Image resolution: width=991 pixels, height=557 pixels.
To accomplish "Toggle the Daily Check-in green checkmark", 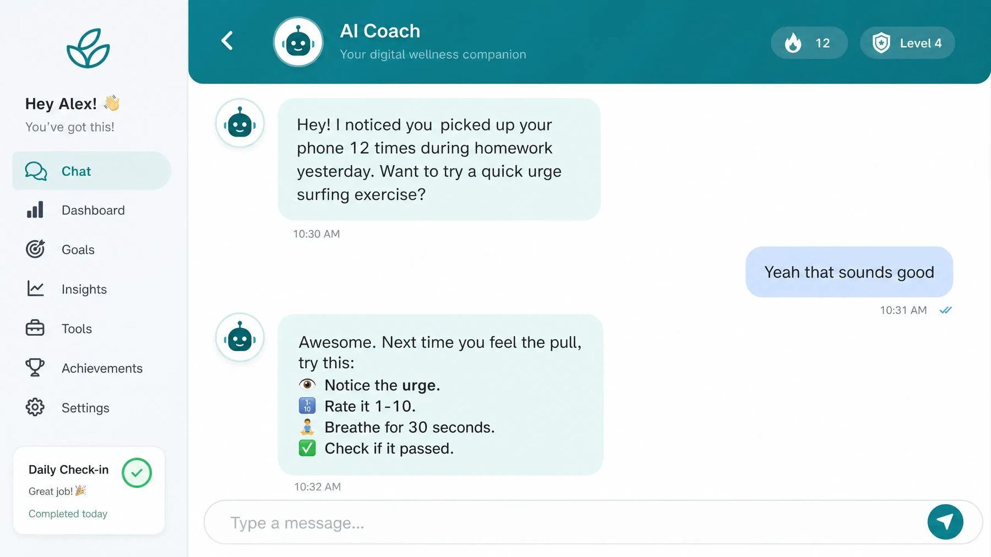I will tap(137, 473).
